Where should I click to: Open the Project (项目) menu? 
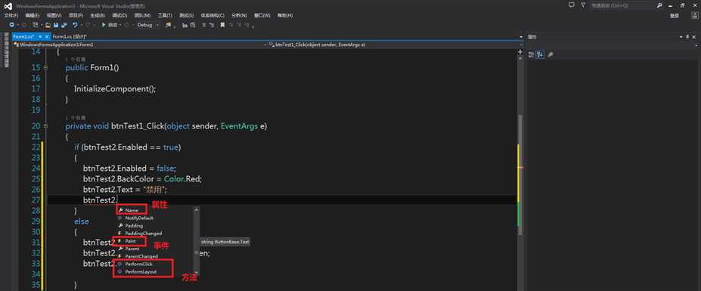pyautogui.click(x=76, y=15)
